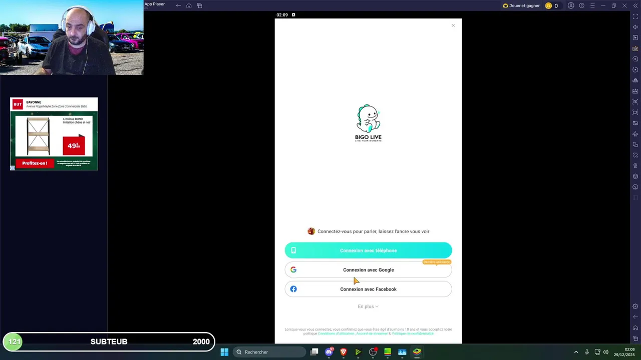The height and width of the screenshot is (360, 641).
Task: Show hidden system tray icons
Action: coord(576,352)
